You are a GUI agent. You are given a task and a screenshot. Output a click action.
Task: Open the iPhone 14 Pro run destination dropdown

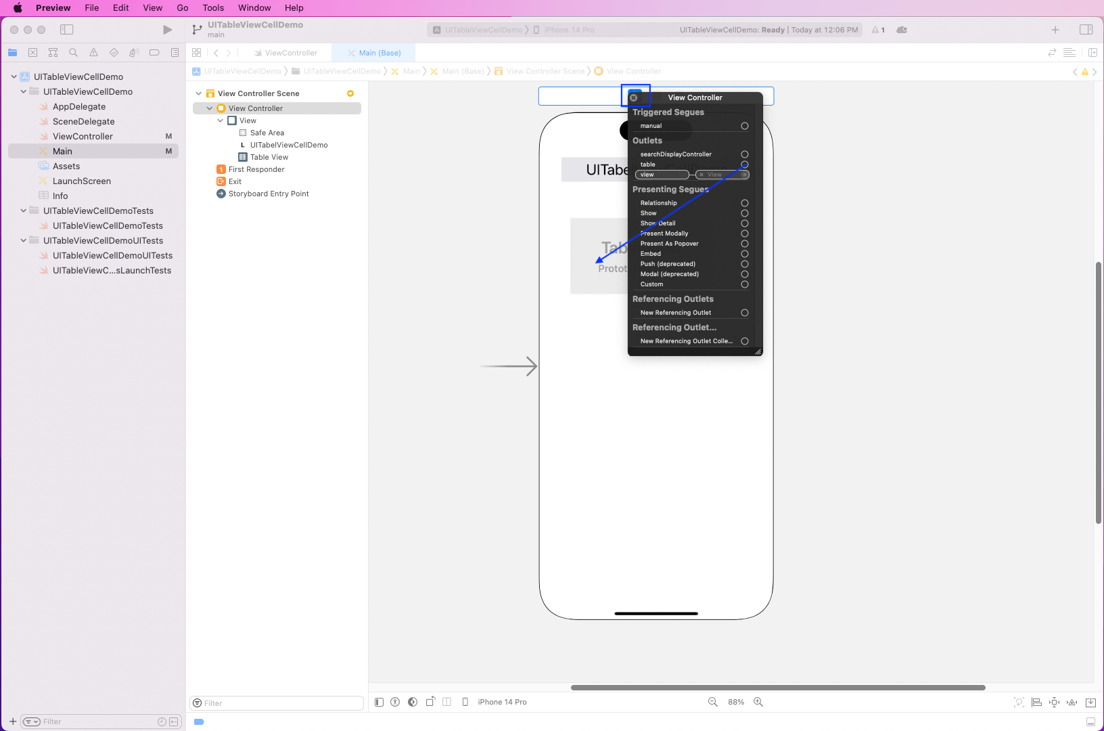coord(566,30)
